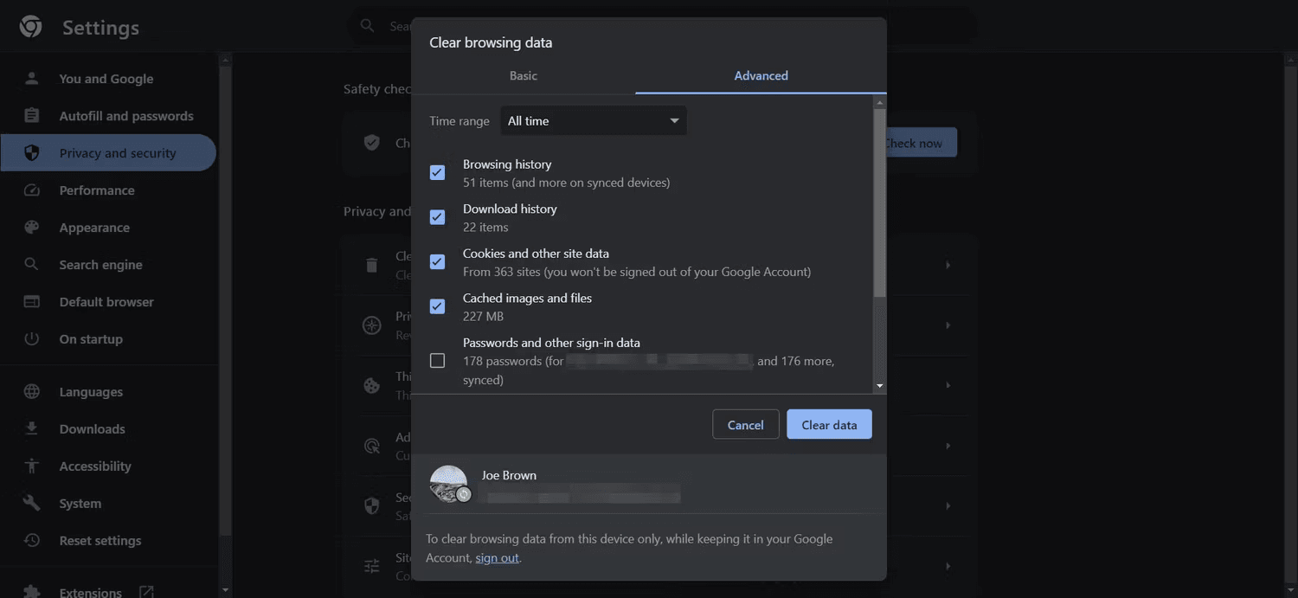Switch to the Basic tab

coord(524,76)
